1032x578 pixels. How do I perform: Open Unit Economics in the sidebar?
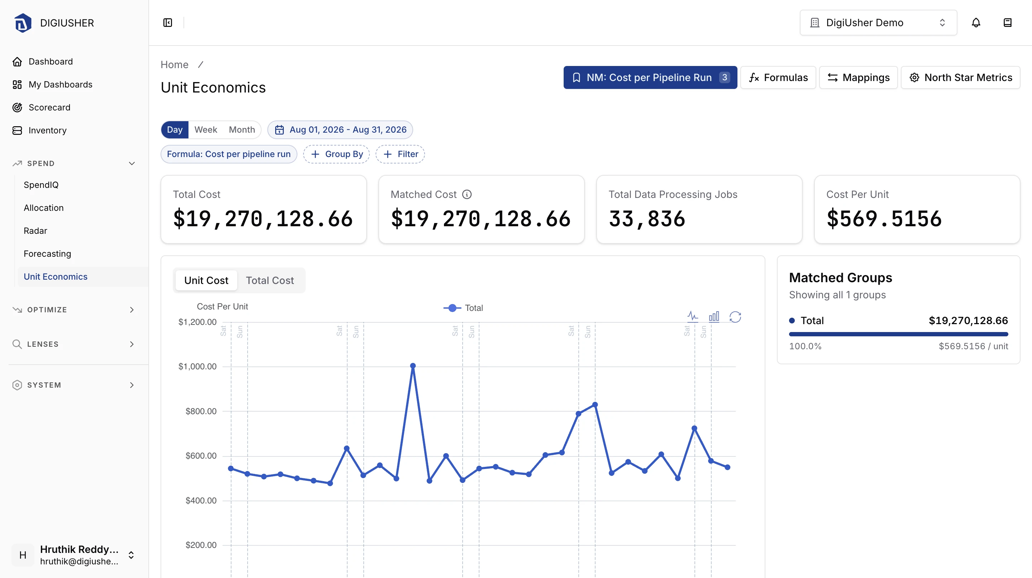click(x=56, y=276)
